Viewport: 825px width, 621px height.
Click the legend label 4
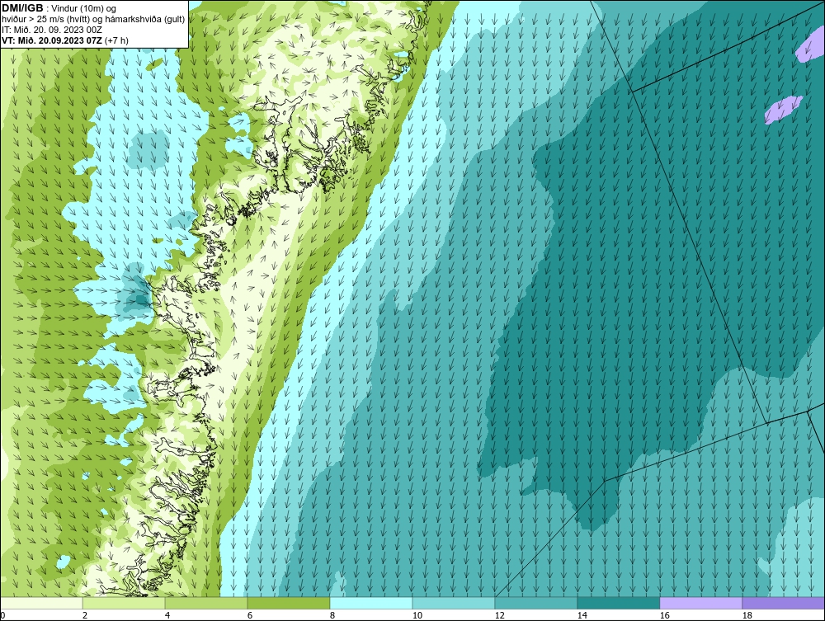point(167,615)
